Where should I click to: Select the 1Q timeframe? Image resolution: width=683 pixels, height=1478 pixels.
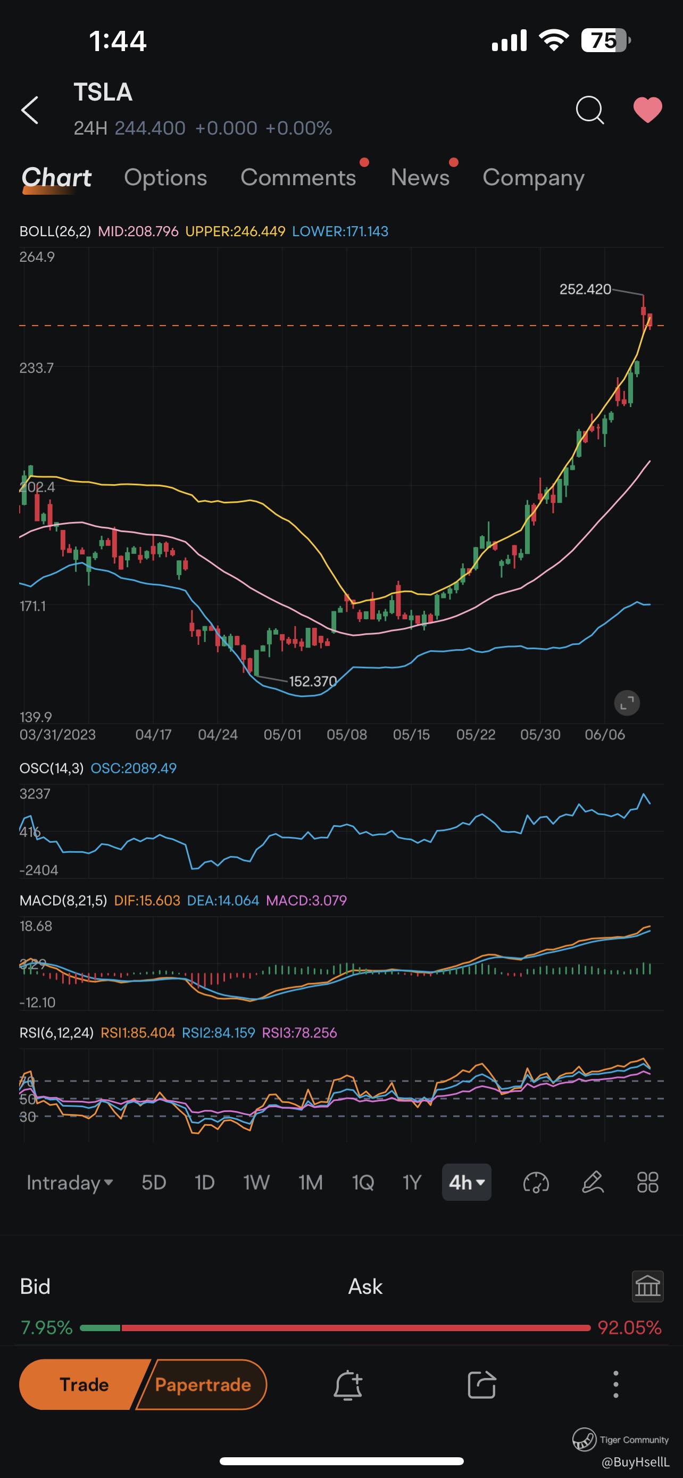[363, 1183]
